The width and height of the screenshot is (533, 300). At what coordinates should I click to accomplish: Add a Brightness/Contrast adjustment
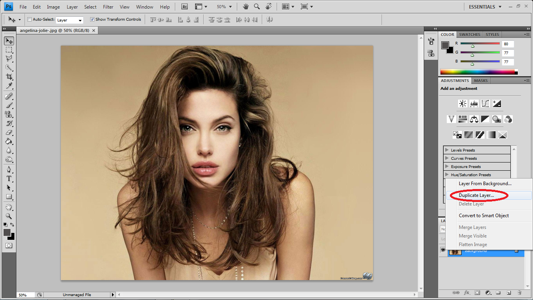(x=463, y=104)
